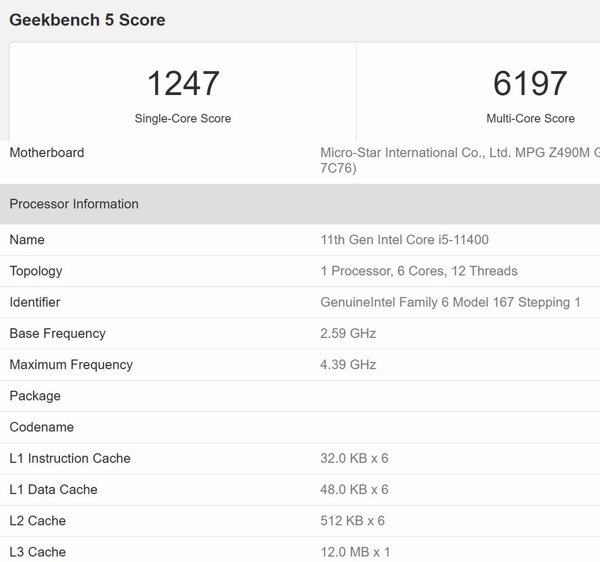Click the Geekbench 5 Score heading
Image resolution: width=600 pixels, height=562 pixels.
coord(87,20)
